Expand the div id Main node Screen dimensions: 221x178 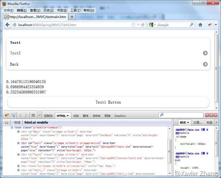coord(18,132)
